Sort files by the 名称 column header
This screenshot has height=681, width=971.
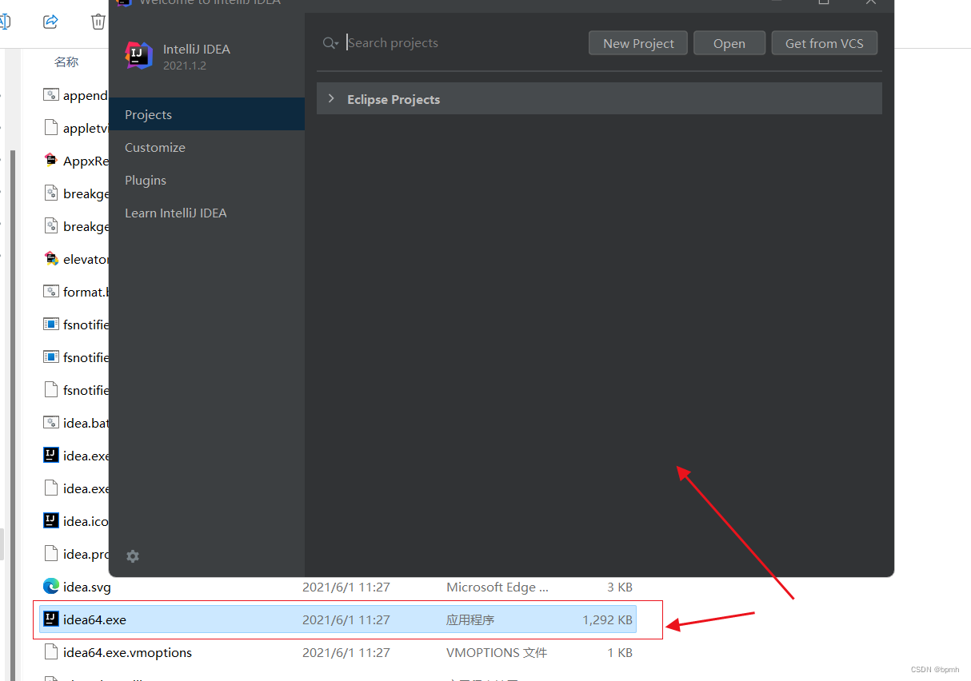[x=65, y=62]
